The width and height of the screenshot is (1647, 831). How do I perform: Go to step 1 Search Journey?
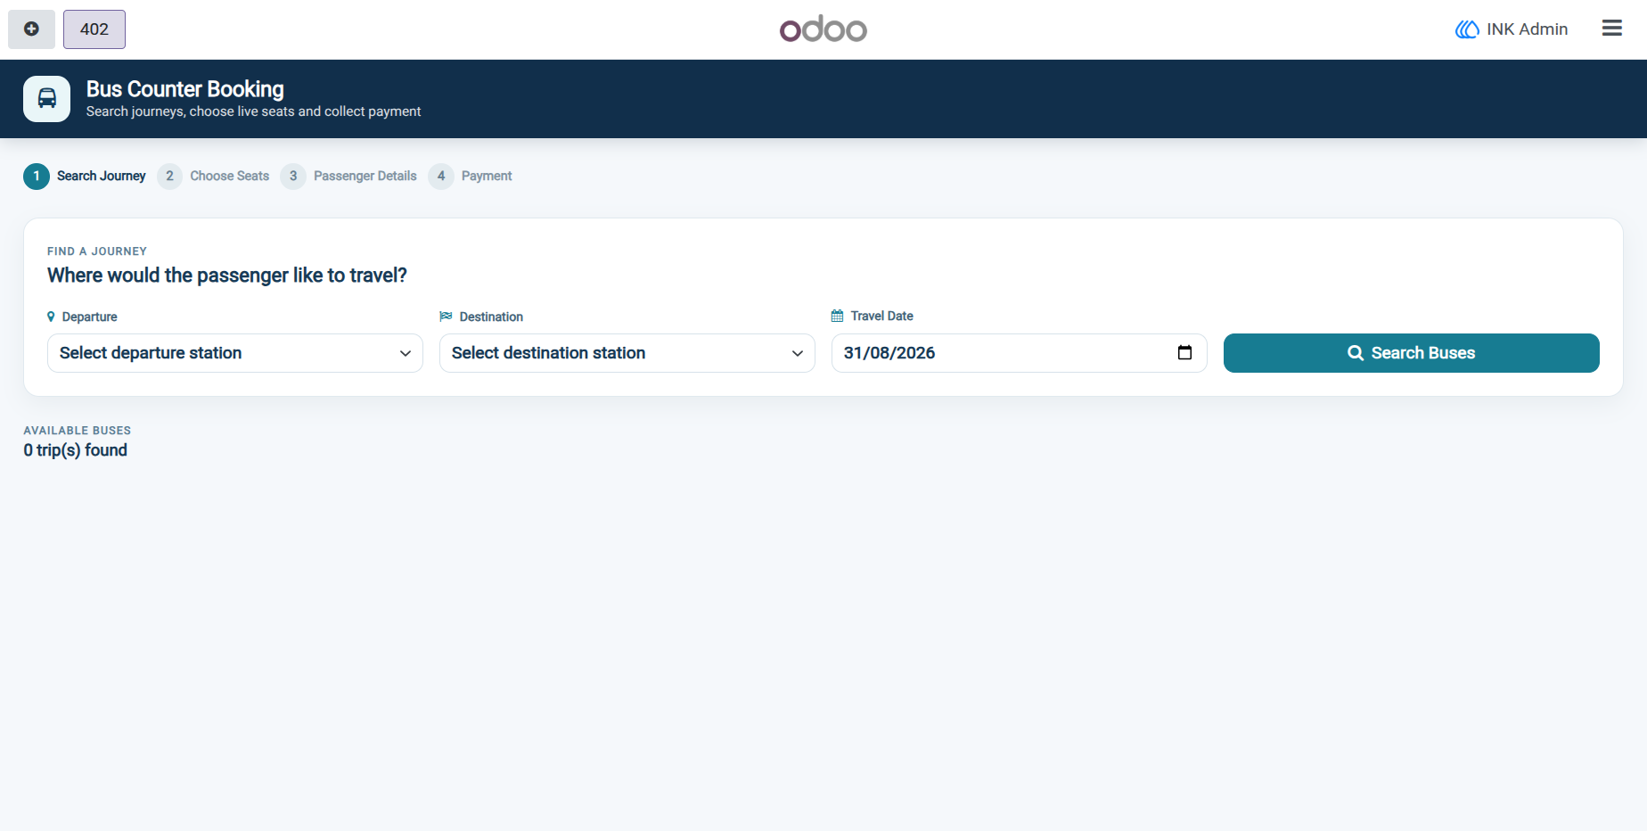pos(85,177)
